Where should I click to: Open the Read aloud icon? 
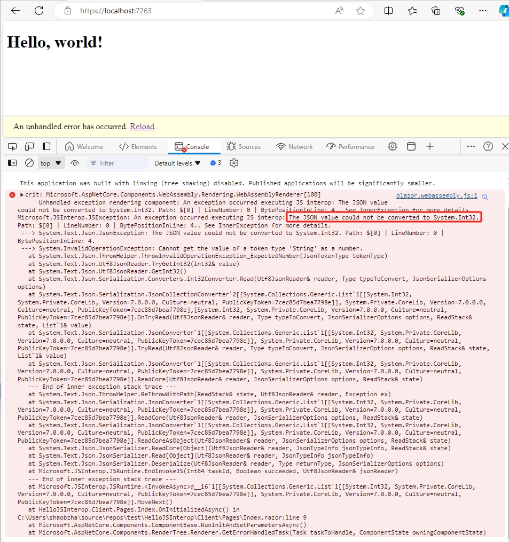pos(339,11)
